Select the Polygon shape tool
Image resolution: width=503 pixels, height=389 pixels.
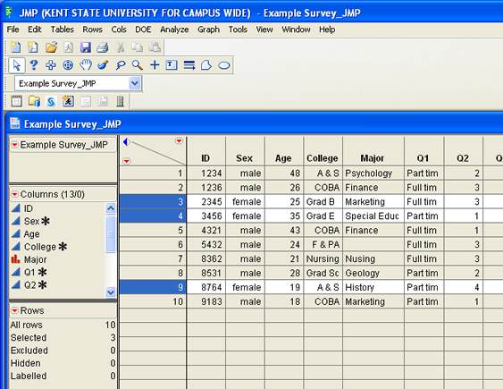(x=206, y=65)
